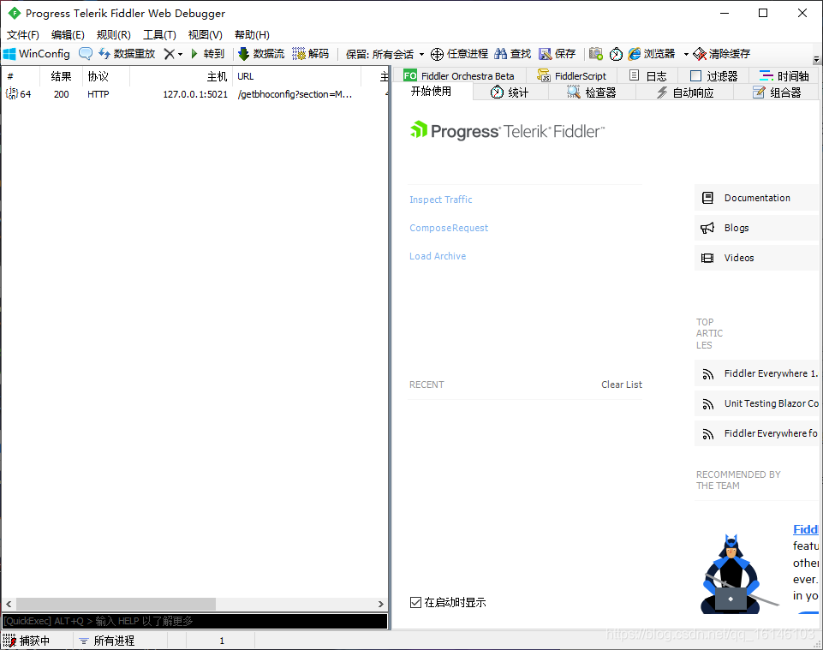Open the 工具(T) menu
The image size is (823, 650).
click(x=159, y=34)
